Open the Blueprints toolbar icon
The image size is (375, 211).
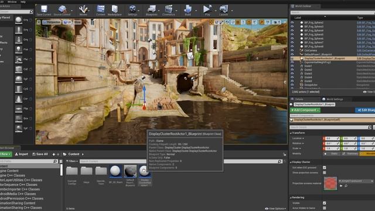152,11
